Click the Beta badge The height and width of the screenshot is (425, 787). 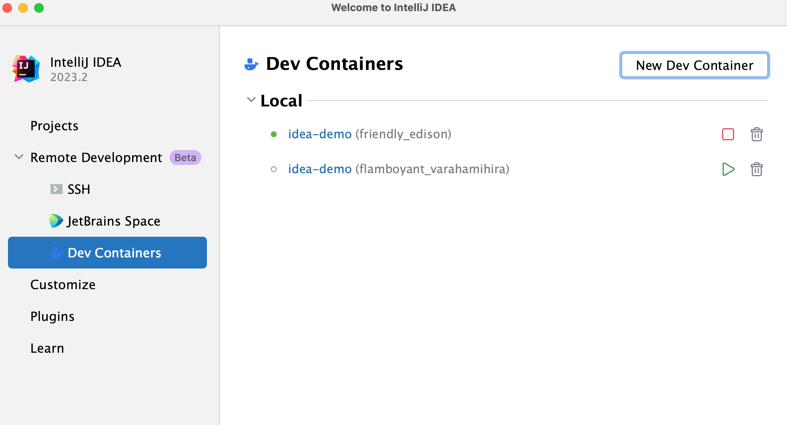pos(185,158)
